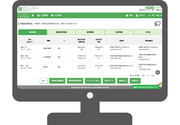Open 通知 envelope notifications

tap(129, 15)
